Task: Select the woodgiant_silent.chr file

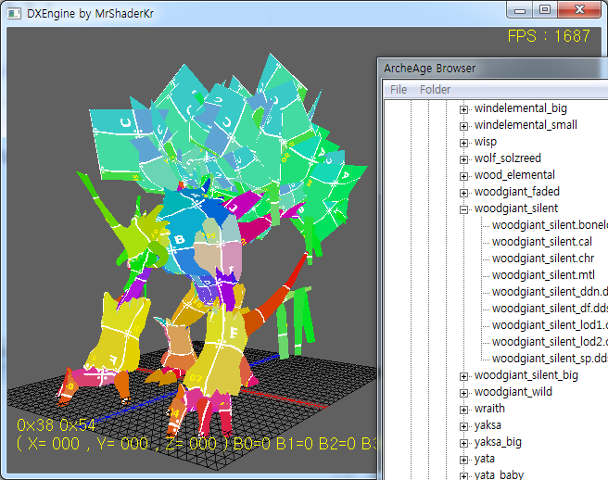Action: coord(543,259)
